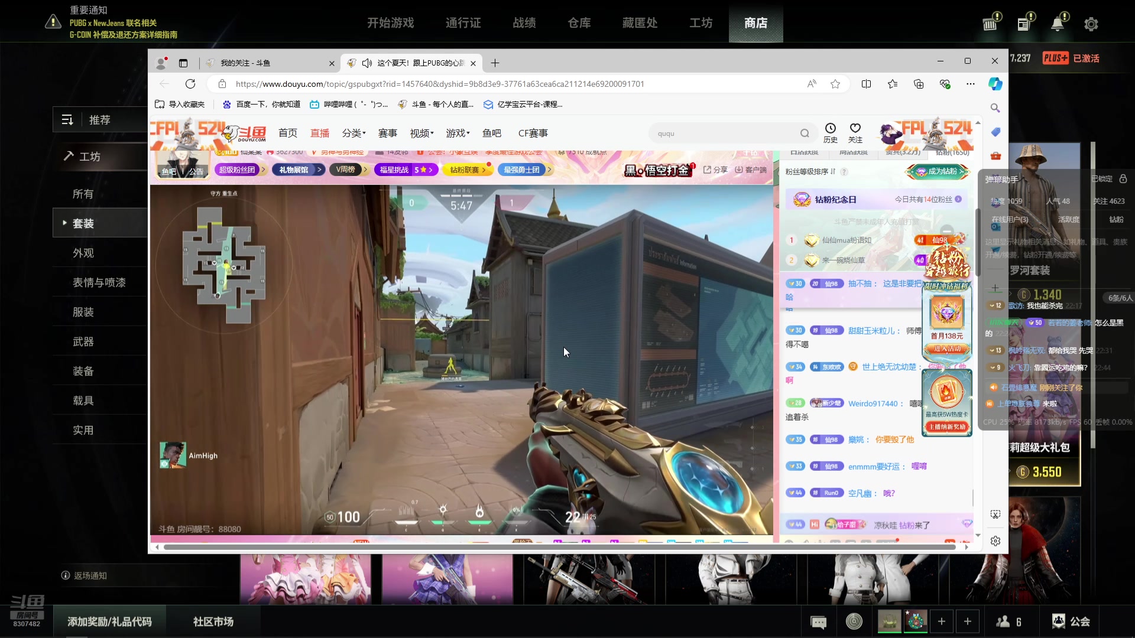Open the browser more options ellipsis menu
This screenshot has height=638, width=1135.
pyautogui.click(x=971, y=84)
